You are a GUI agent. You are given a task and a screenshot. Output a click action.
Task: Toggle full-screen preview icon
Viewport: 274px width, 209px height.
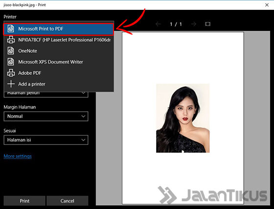(x=207, y=24)
